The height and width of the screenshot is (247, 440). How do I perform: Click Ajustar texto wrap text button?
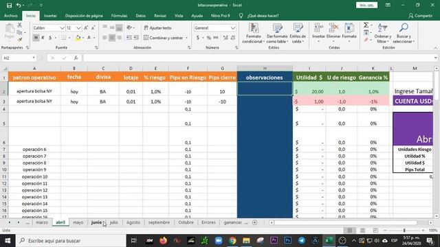(157, 28)
